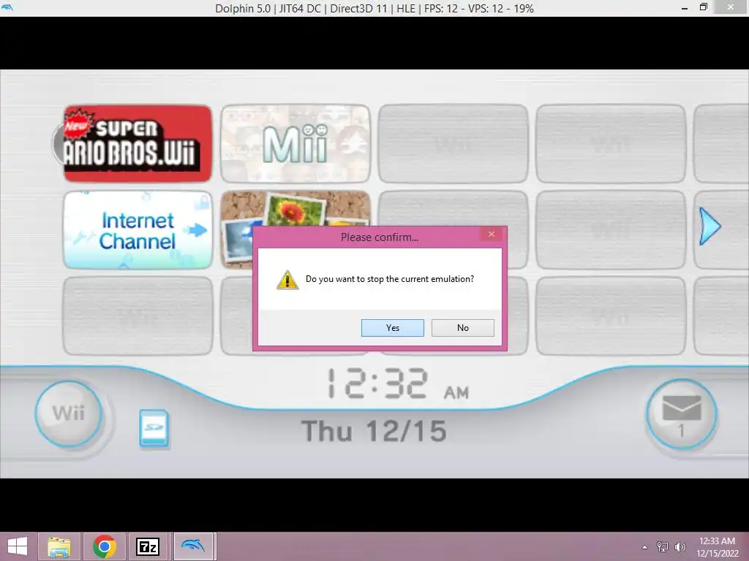Minimize the Dolphin window
Image resolution: width=749 pixels, height=561 pixels.
685,8
